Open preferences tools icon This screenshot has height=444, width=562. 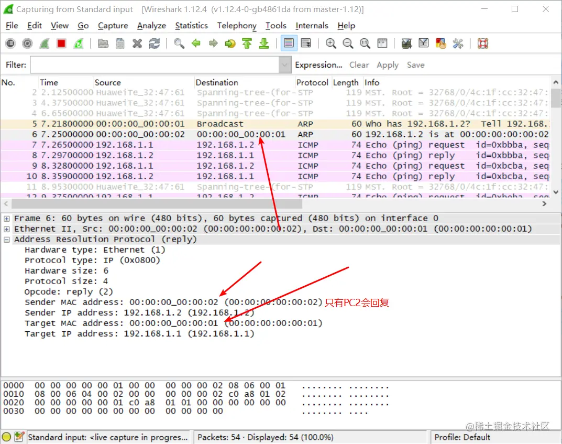(x=458, y=44)
